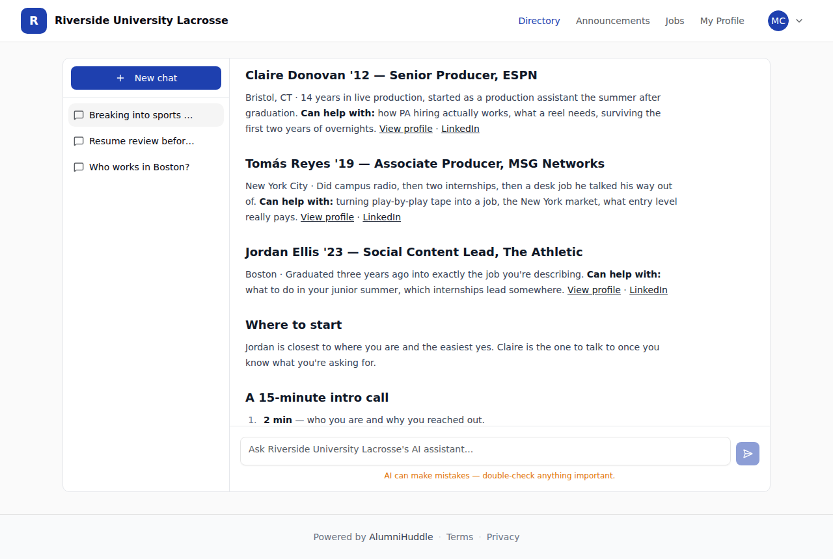
Task: Click the chat bubble icon beside Resume review
Action: [x=79, y=141]
